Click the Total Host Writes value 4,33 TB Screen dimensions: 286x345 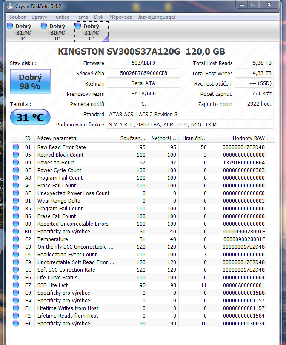[255, 73]
